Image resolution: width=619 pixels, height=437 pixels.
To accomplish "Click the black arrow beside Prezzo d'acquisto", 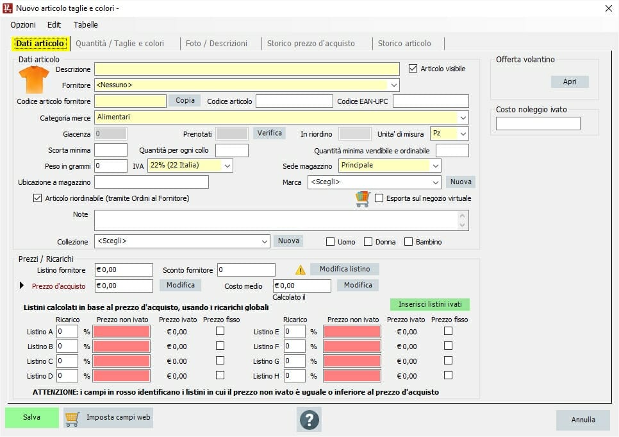I will 22,286.
